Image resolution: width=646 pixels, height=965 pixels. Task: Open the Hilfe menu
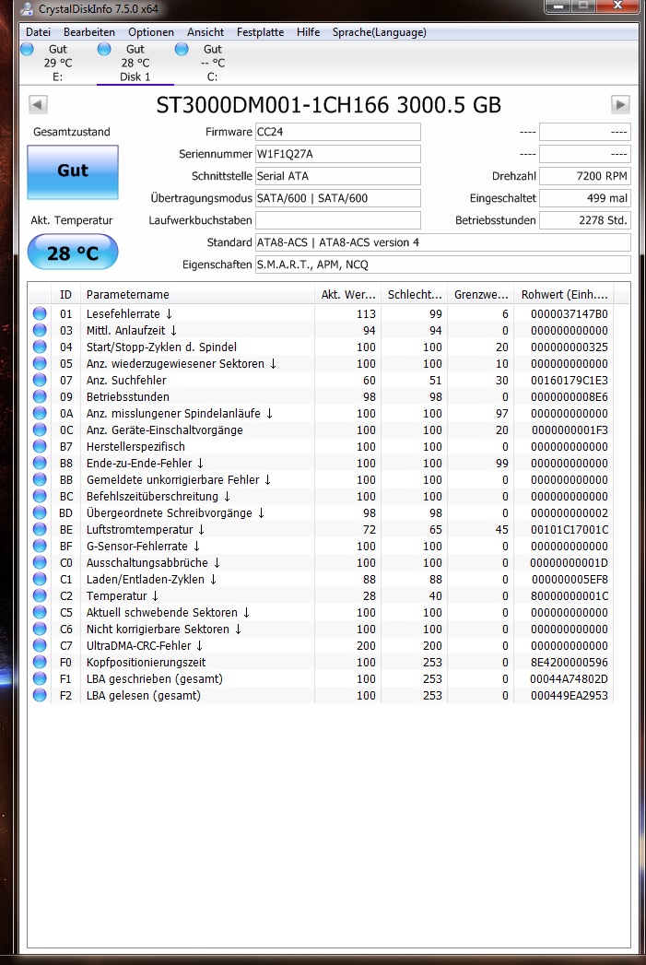[x=308, y=32]
